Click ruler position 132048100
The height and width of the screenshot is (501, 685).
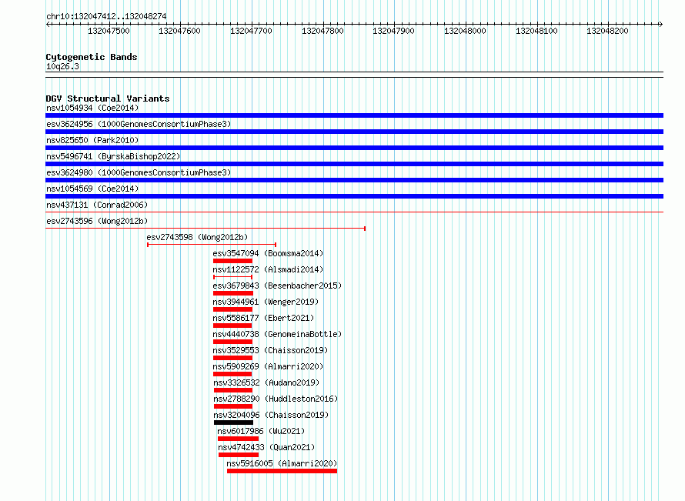click(x=537, y=31)
